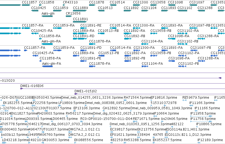
Task: Select the CG10514-RA transcript label
Action: pos(120,25)
